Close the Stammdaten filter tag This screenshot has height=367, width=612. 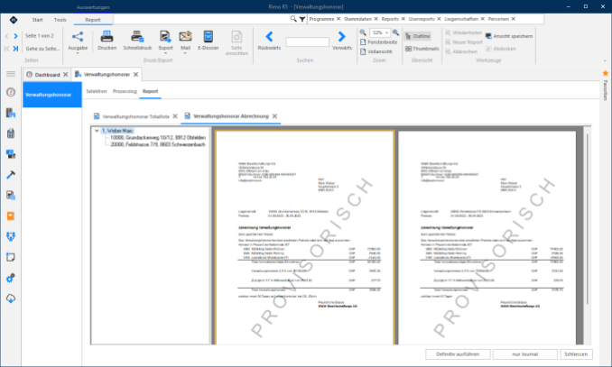click(376, 19)
